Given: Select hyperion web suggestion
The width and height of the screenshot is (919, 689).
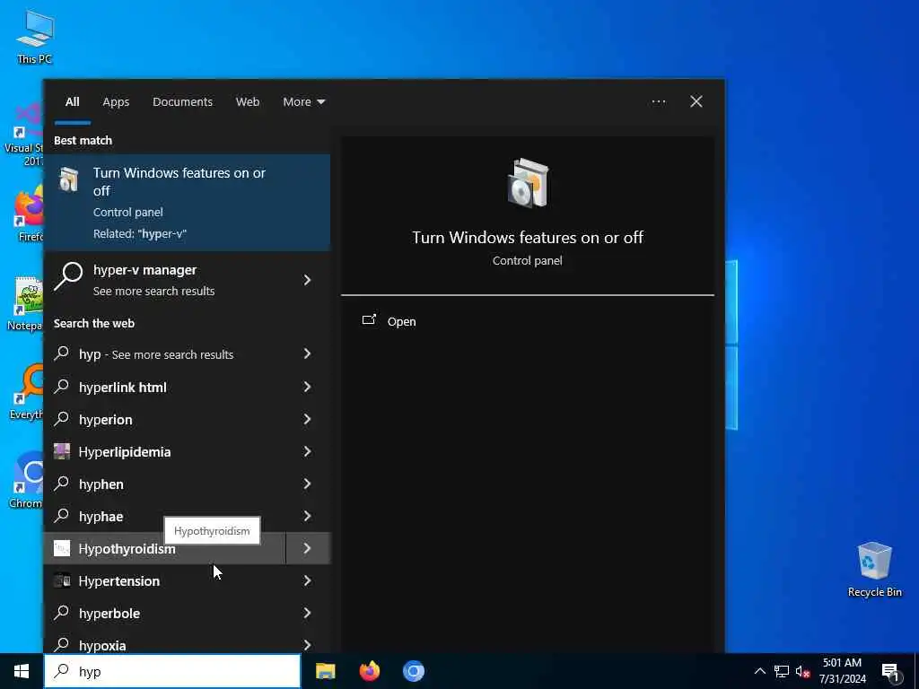Looking at the screenshot, I should click(165, 419).
